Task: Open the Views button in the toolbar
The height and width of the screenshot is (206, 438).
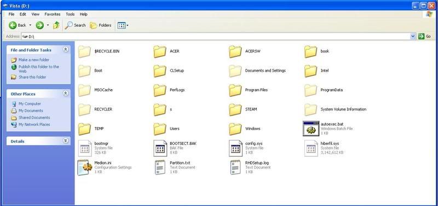Action: [x=123, y=25]
